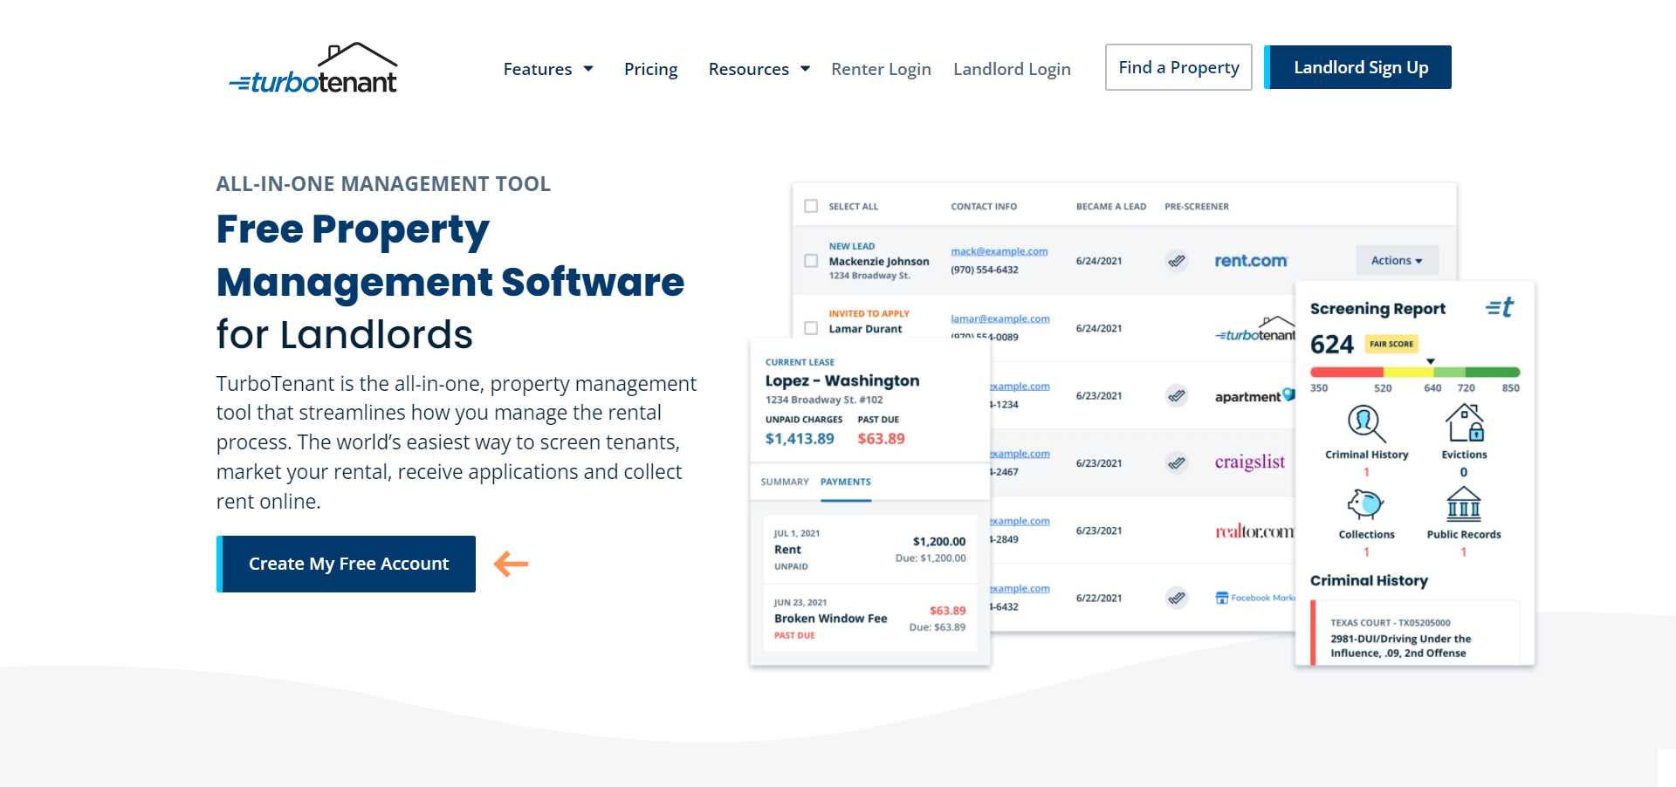Click the PRE-SCREENER column header
The width and height of the screenshot is (1676, 787).
(1197, 207)
